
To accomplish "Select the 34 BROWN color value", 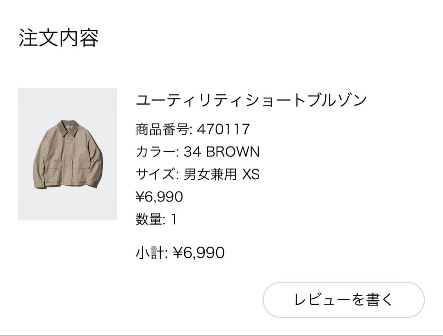I will (221, 152).
